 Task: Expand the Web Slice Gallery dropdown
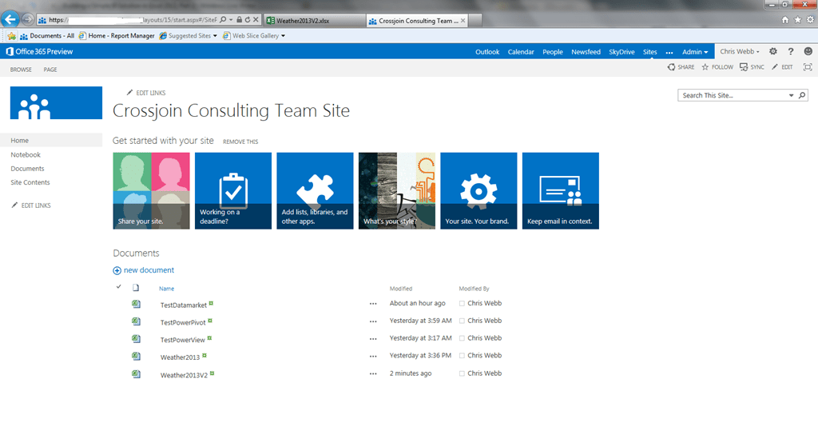tap(284, 36)
